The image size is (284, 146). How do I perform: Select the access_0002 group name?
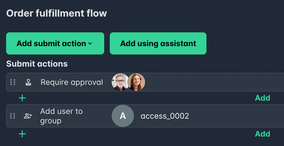(x=165, y=116)
